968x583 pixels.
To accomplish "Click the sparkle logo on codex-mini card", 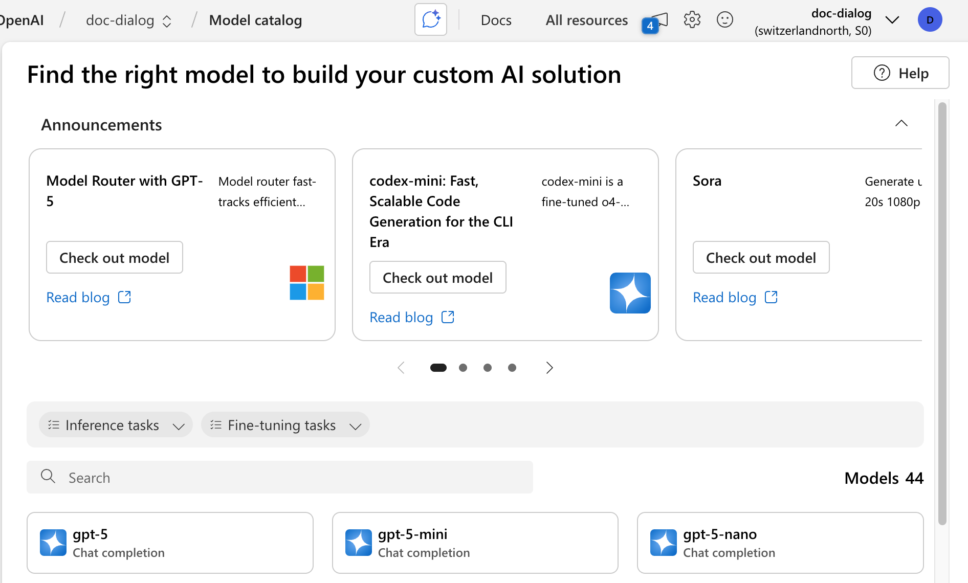I will [x=630, y=293].
